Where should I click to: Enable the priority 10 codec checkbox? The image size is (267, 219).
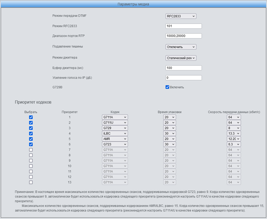(31, 166)
